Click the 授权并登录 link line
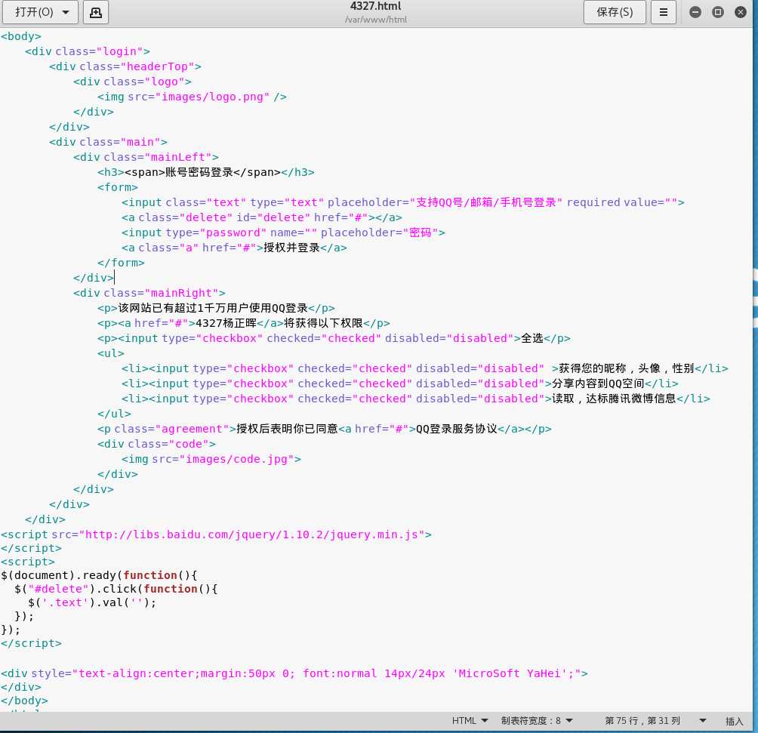 point(234,248)
